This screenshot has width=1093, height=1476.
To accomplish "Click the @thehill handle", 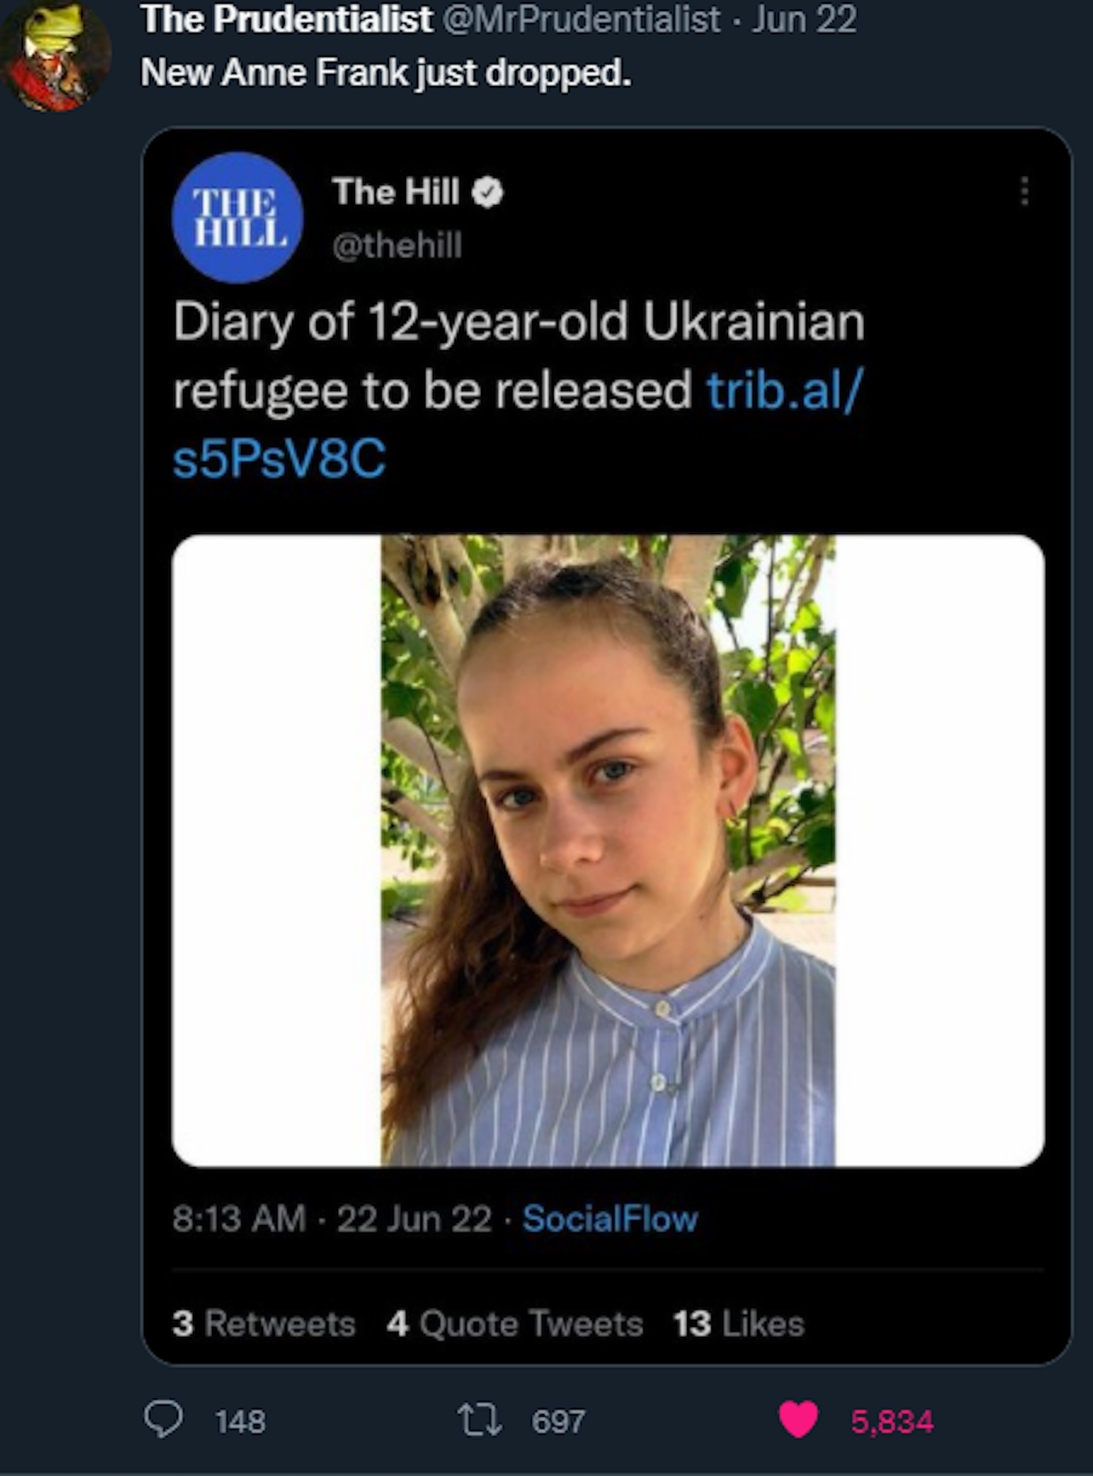I will pyautogui.click(x=397, y=246).
